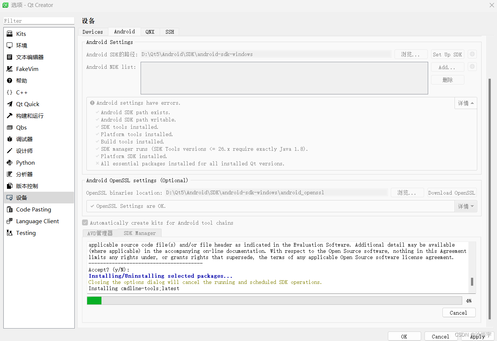This screenshot has width=497, height=341.
Task: Click Cancel at the dialog bottom
Action: [x=441, y=337]
